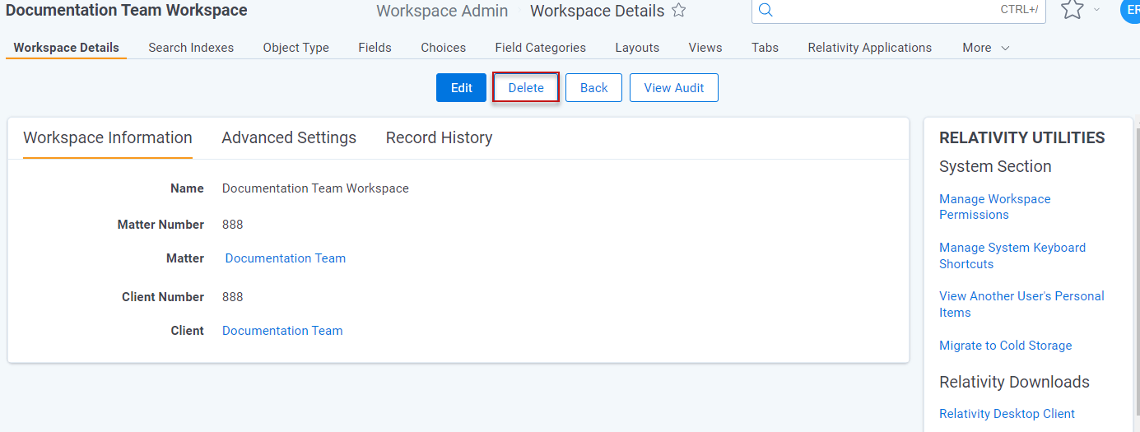1140x432 pixels.
Task: Click the Workspace Admin breadcrumb
Action: [x=442, y=11]
